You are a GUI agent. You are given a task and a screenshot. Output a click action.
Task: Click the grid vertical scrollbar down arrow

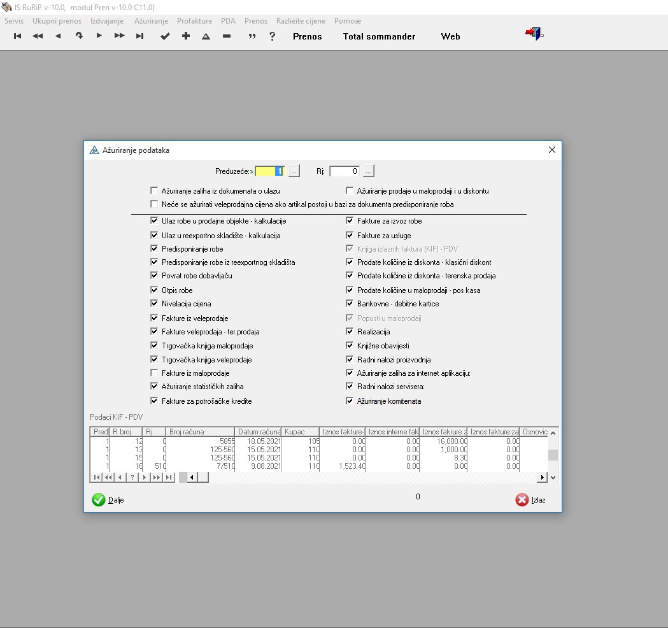pyautogui.click(x=553, y=477)
